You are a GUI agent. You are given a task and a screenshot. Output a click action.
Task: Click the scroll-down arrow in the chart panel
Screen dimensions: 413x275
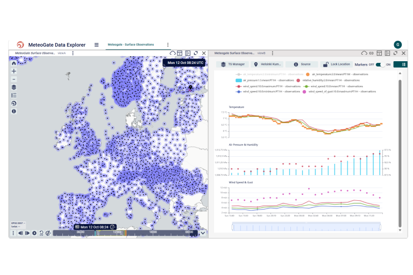coord(400,230)
